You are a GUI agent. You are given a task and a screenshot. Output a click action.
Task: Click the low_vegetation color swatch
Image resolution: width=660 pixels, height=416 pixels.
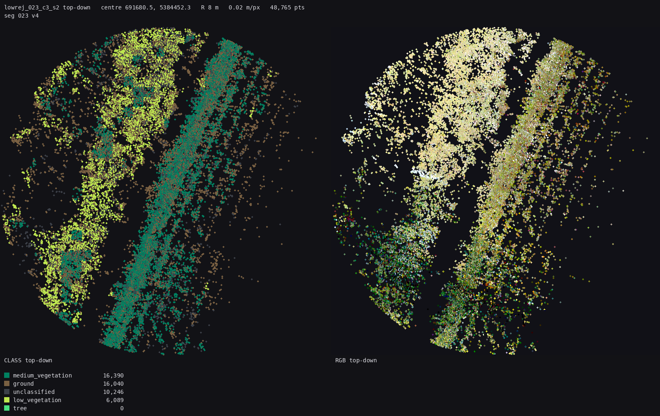(x=7, y=400)
